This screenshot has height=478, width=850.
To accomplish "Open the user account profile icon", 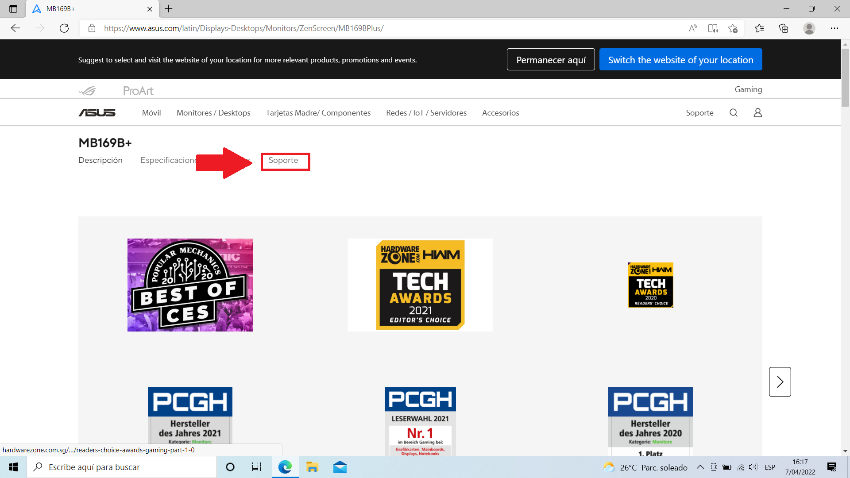I will 757,113.
